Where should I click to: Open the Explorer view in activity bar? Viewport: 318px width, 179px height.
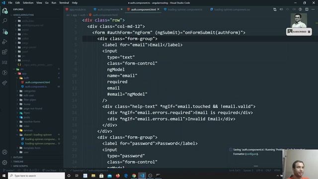click(4, 10)
